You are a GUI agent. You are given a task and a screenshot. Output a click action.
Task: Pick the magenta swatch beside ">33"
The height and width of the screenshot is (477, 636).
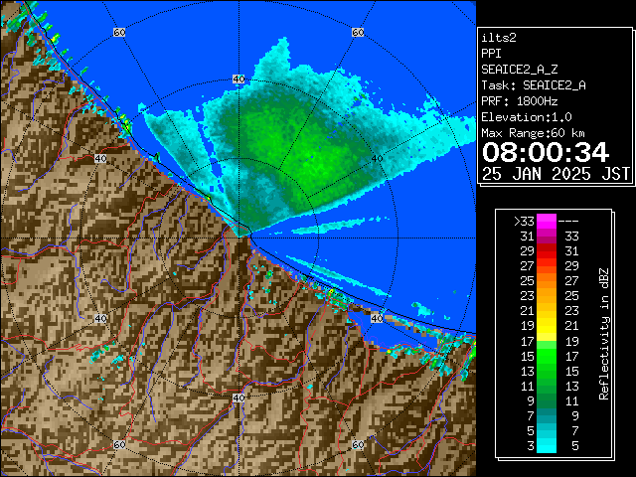click(x=547, y=222)
